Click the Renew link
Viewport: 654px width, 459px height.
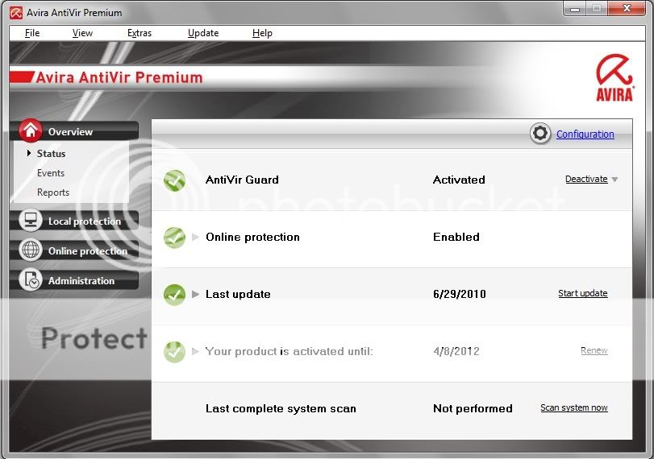tap(594, 350)
